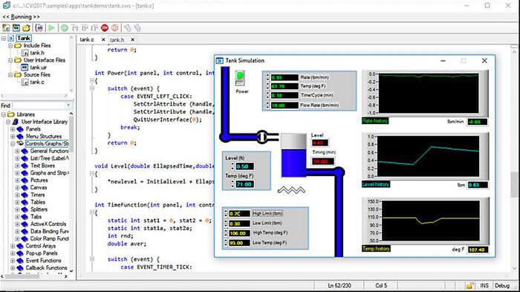Select Text Boxes in library tree
The width and height of the screenshot is (520, 292).
[x=42, y=166]
